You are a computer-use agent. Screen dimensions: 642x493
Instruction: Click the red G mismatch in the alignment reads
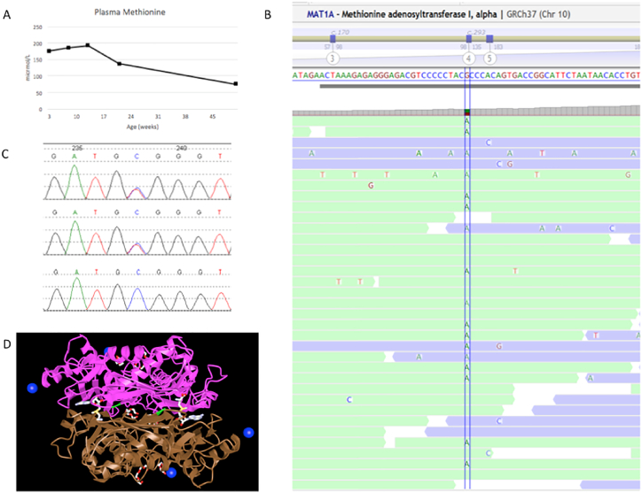(370, 185)
